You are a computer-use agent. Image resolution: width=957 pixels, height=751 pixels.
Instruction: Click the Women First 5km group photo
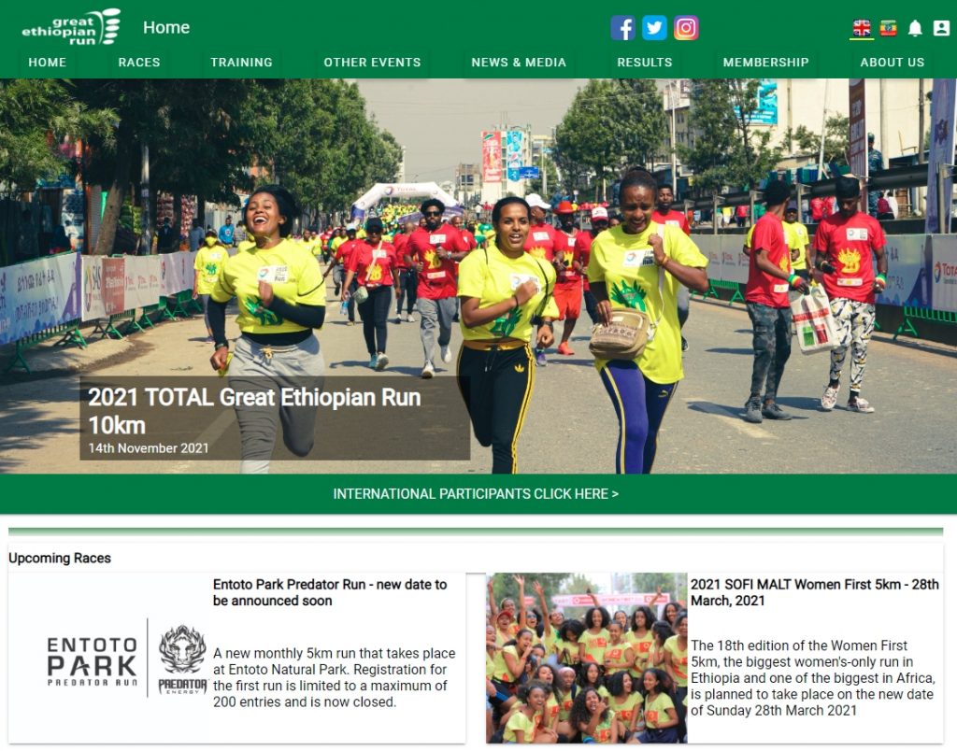pyautogui.click(x=587, y=659)
